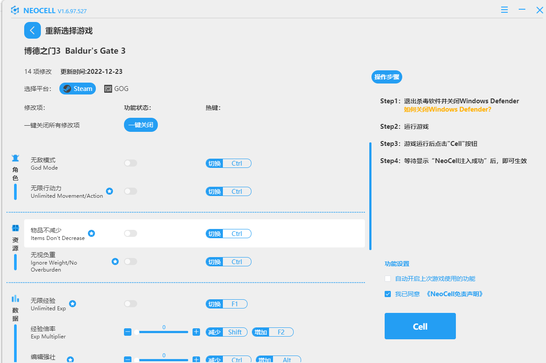Open the NeoCell免责声明 link
The width and height of the screenshot is (546, 363).
[x=455, y=294]
